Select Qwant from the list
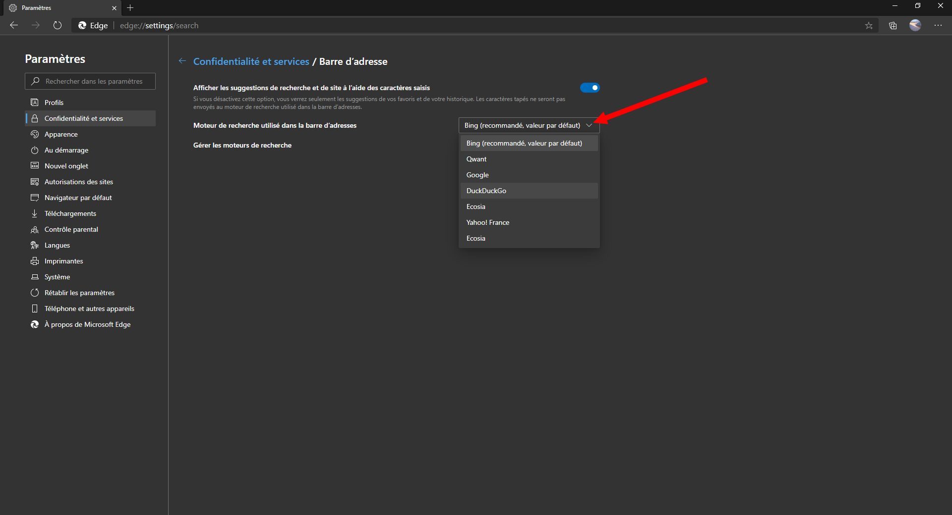 coord(529,159)
